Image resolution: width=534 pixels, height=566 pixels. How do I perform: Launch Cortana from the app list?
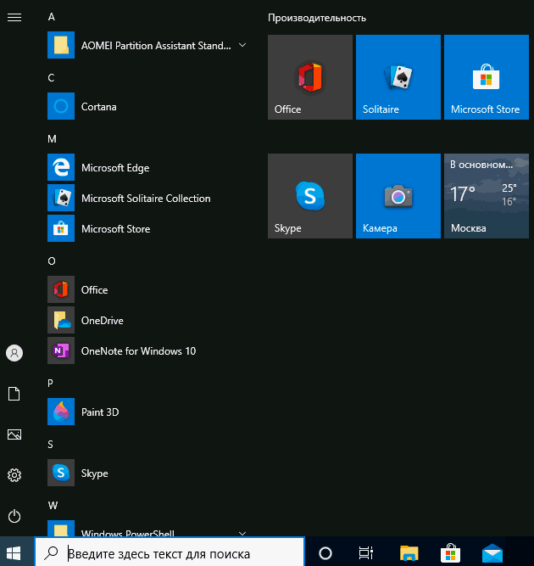(147, 106)
